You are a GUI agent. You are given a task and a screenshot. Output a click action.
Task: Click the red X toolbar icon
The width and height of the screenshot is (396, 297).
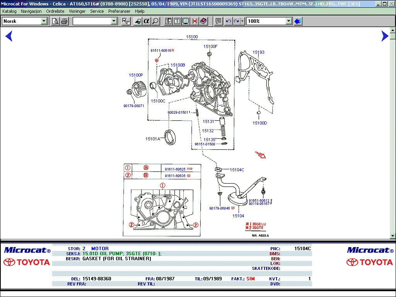(195, 21)
